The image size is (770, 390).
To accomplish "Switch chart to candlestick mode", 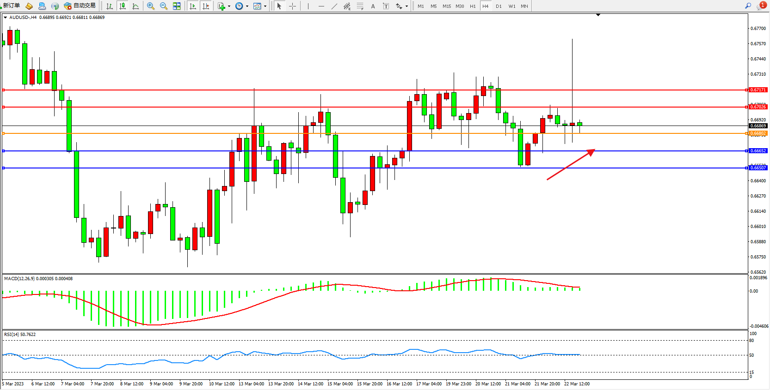I will 123,6.
